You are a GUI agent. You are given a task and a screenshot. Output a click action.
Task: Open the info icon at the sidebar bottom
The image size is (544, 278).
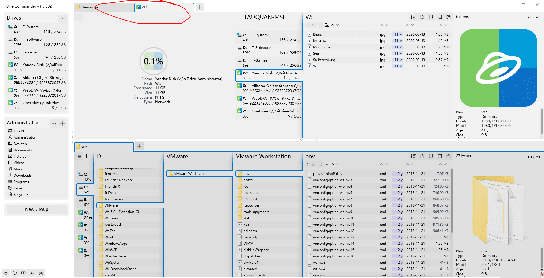[15, 273]
